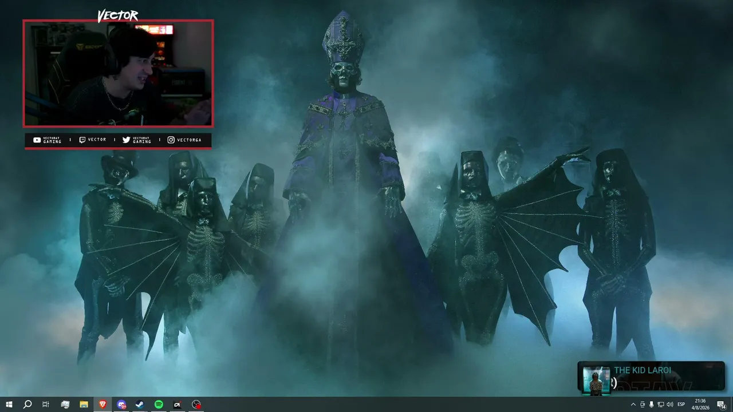The width and height of the screenshot is (733, 412).
Task: Open Task View from the taskbar
Action: point(46,405)
